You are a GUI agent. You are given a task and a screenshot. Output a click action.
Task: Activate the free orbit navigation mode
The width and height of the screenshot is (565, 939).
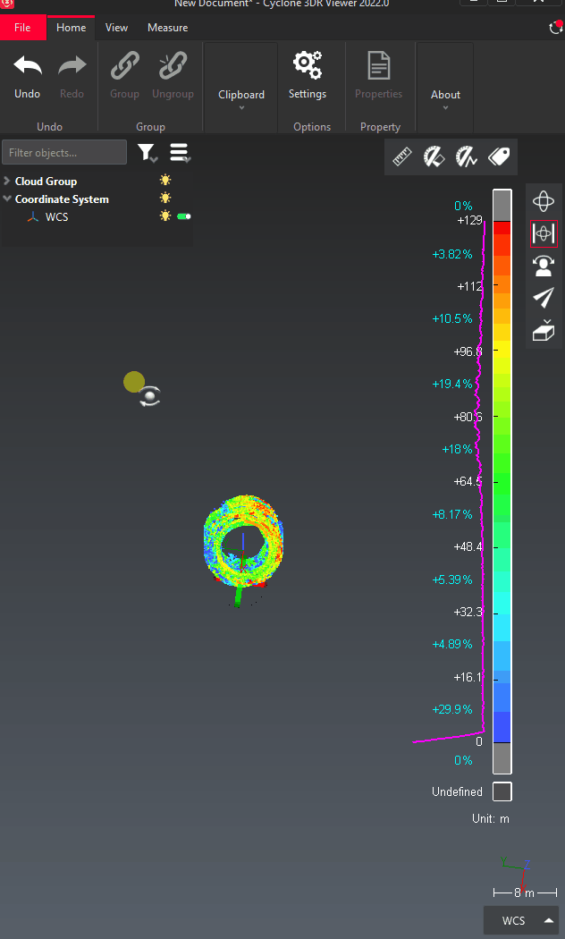(x=544, y=201)
